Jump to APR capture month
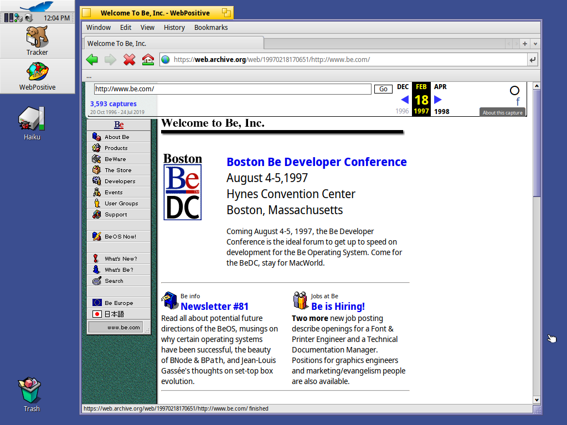This screenshot has height=425, width=567. tap(440, 87)
